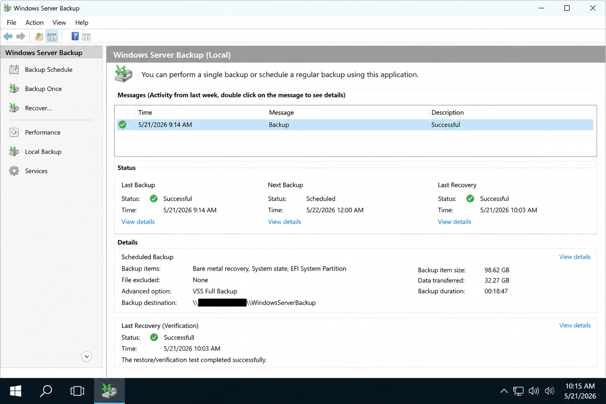Click the 00:18:47 backup duration value
The image size is (606, 404).
pos(496,291)
